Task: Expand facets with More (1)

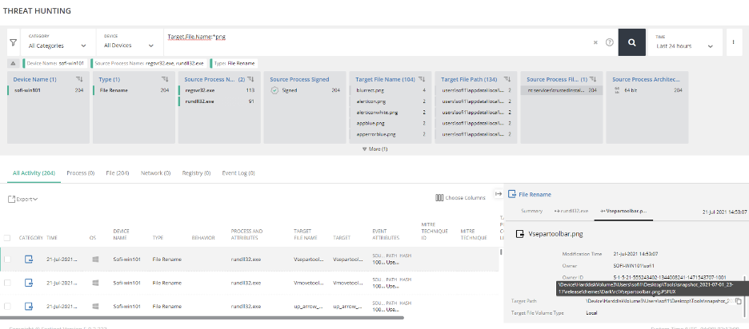Action: (374, 149)
